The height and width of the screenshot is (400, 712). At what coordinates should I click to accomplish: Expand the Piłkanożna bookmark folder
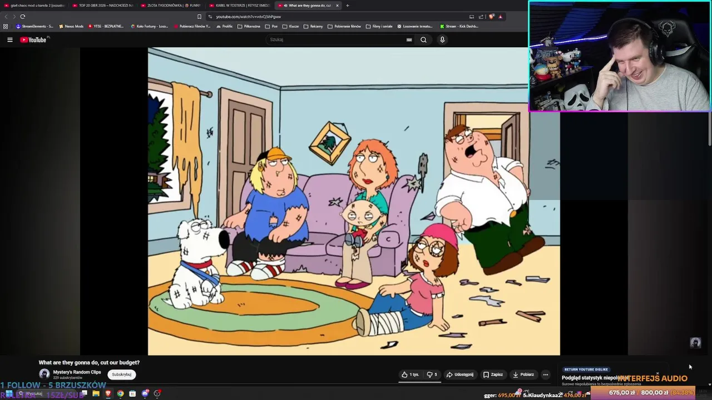tap(249, 26)
